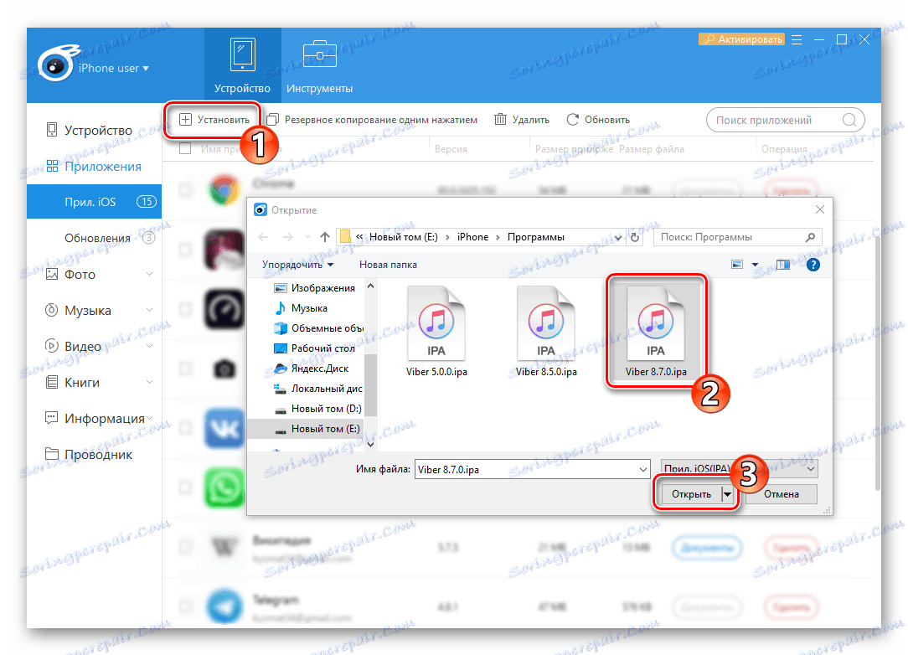Click iPhone in the address breadcrumb

472,237
